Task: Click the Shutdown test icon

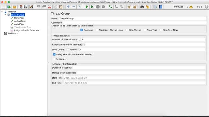Action: coord(103,7)
